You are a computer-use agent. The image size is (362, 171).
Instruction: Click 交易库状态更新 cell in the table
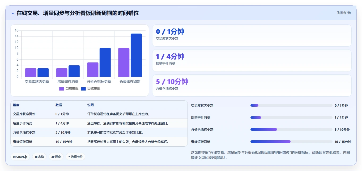click(24, 114)
